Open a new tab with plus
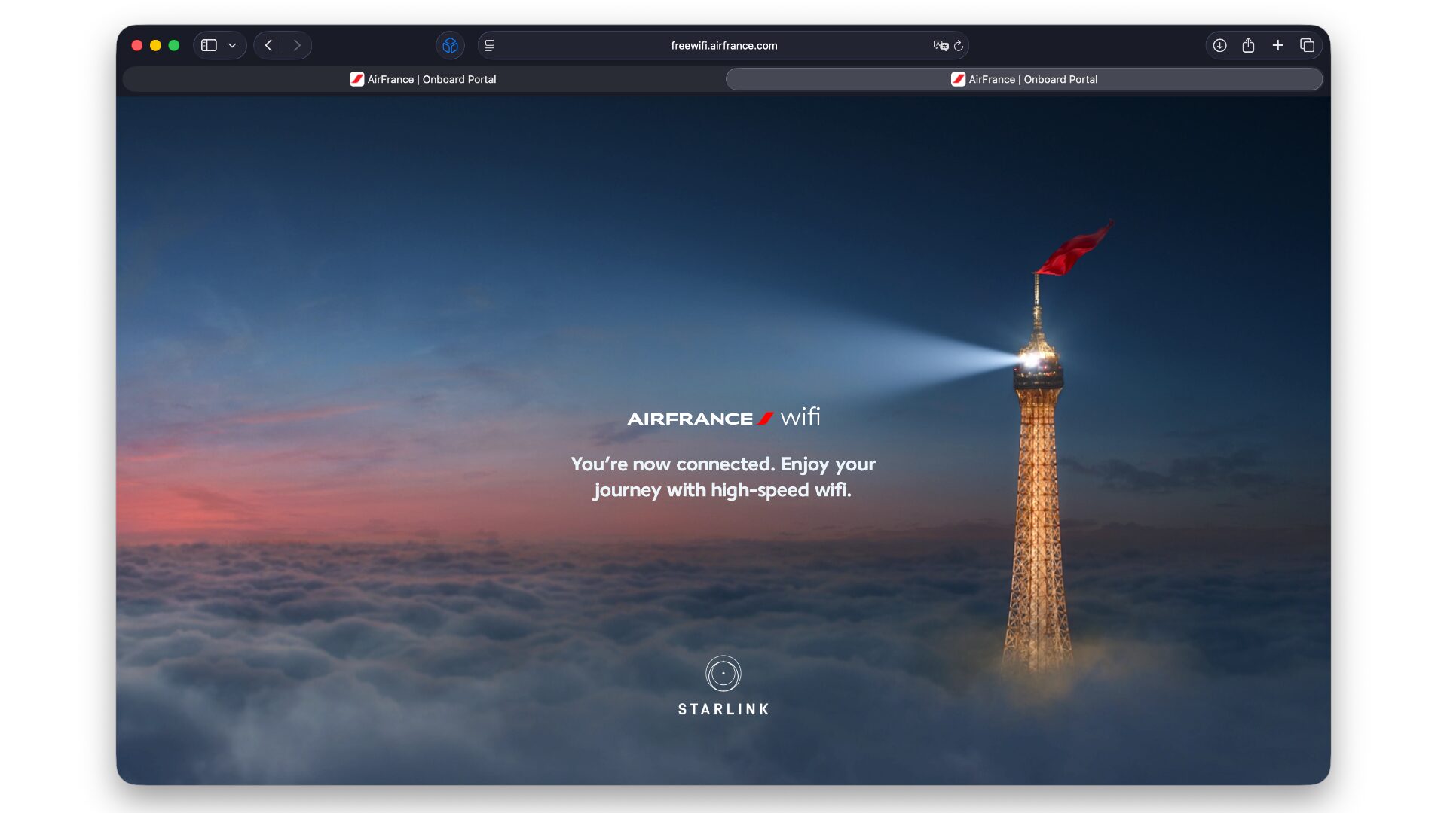1447x813 pixels. (1278, 45)
